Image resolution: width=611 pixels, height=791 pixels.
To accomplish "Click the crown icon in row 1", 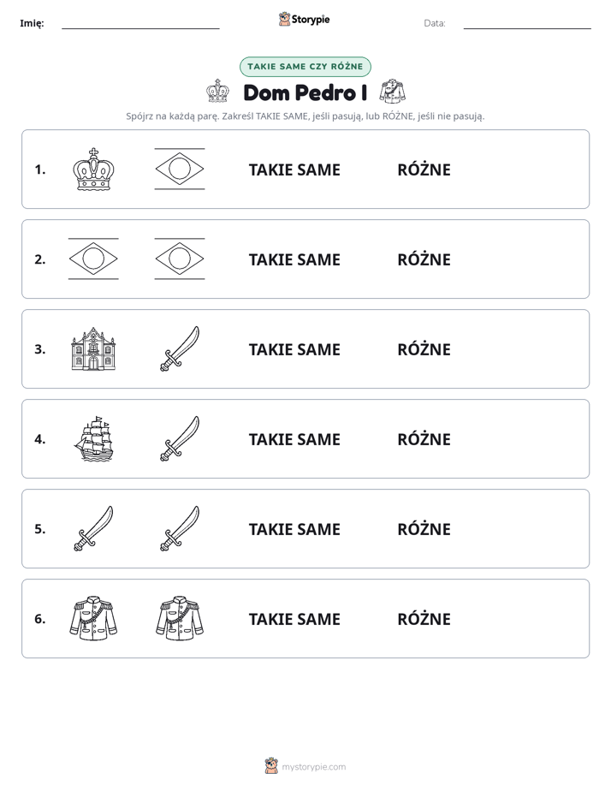I will pos(93,169).
